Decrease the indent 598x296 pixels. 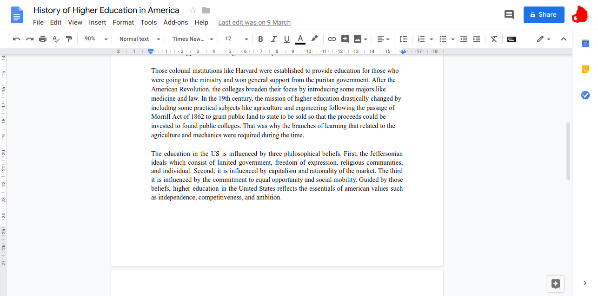pos(464,39)
